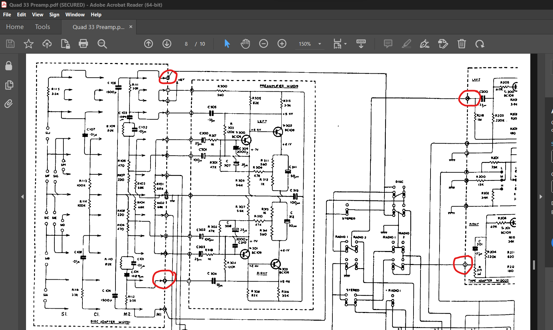Expand the right tools pane arrow
The height and width of the screenshot is (330, 553).
[x=541, y=197]
